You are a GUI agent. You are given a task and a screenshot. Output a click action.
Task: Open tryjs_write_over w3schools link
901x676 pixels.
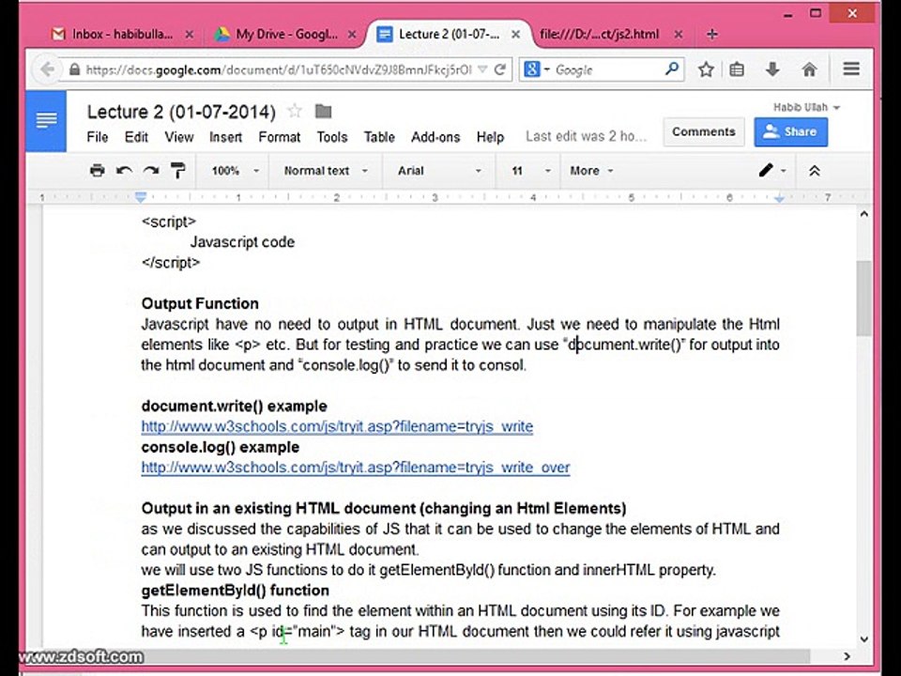(x=356, y=468)
